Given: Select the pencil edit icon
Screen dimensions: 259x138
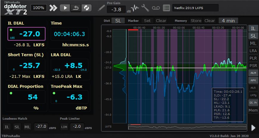Looking at the screenshot, I should (101, 8).
